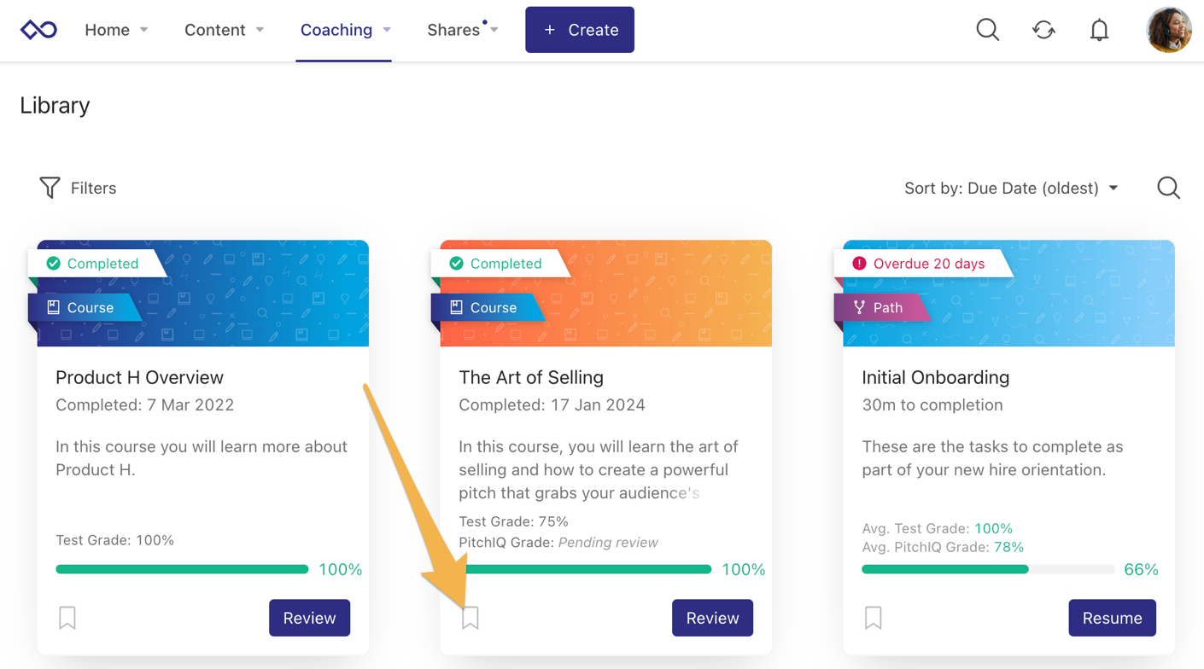Viewport: 1204px width, 669px height.
Task: Resume the Initial Onboarding path
Action: pos(1112,618)
